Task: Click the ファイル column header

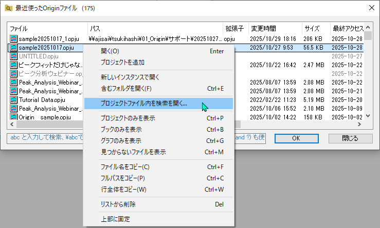Action: [x=47, y=29]
